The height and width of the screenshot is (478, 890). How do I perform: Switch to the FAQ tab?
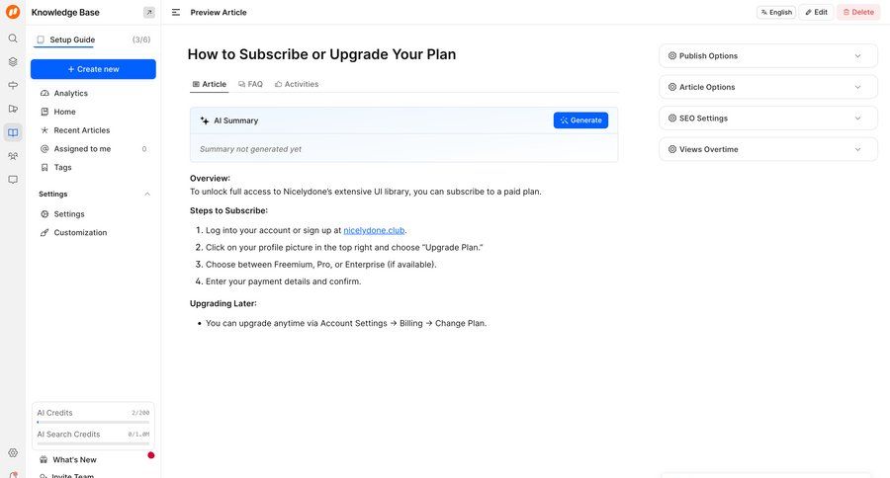250,84
